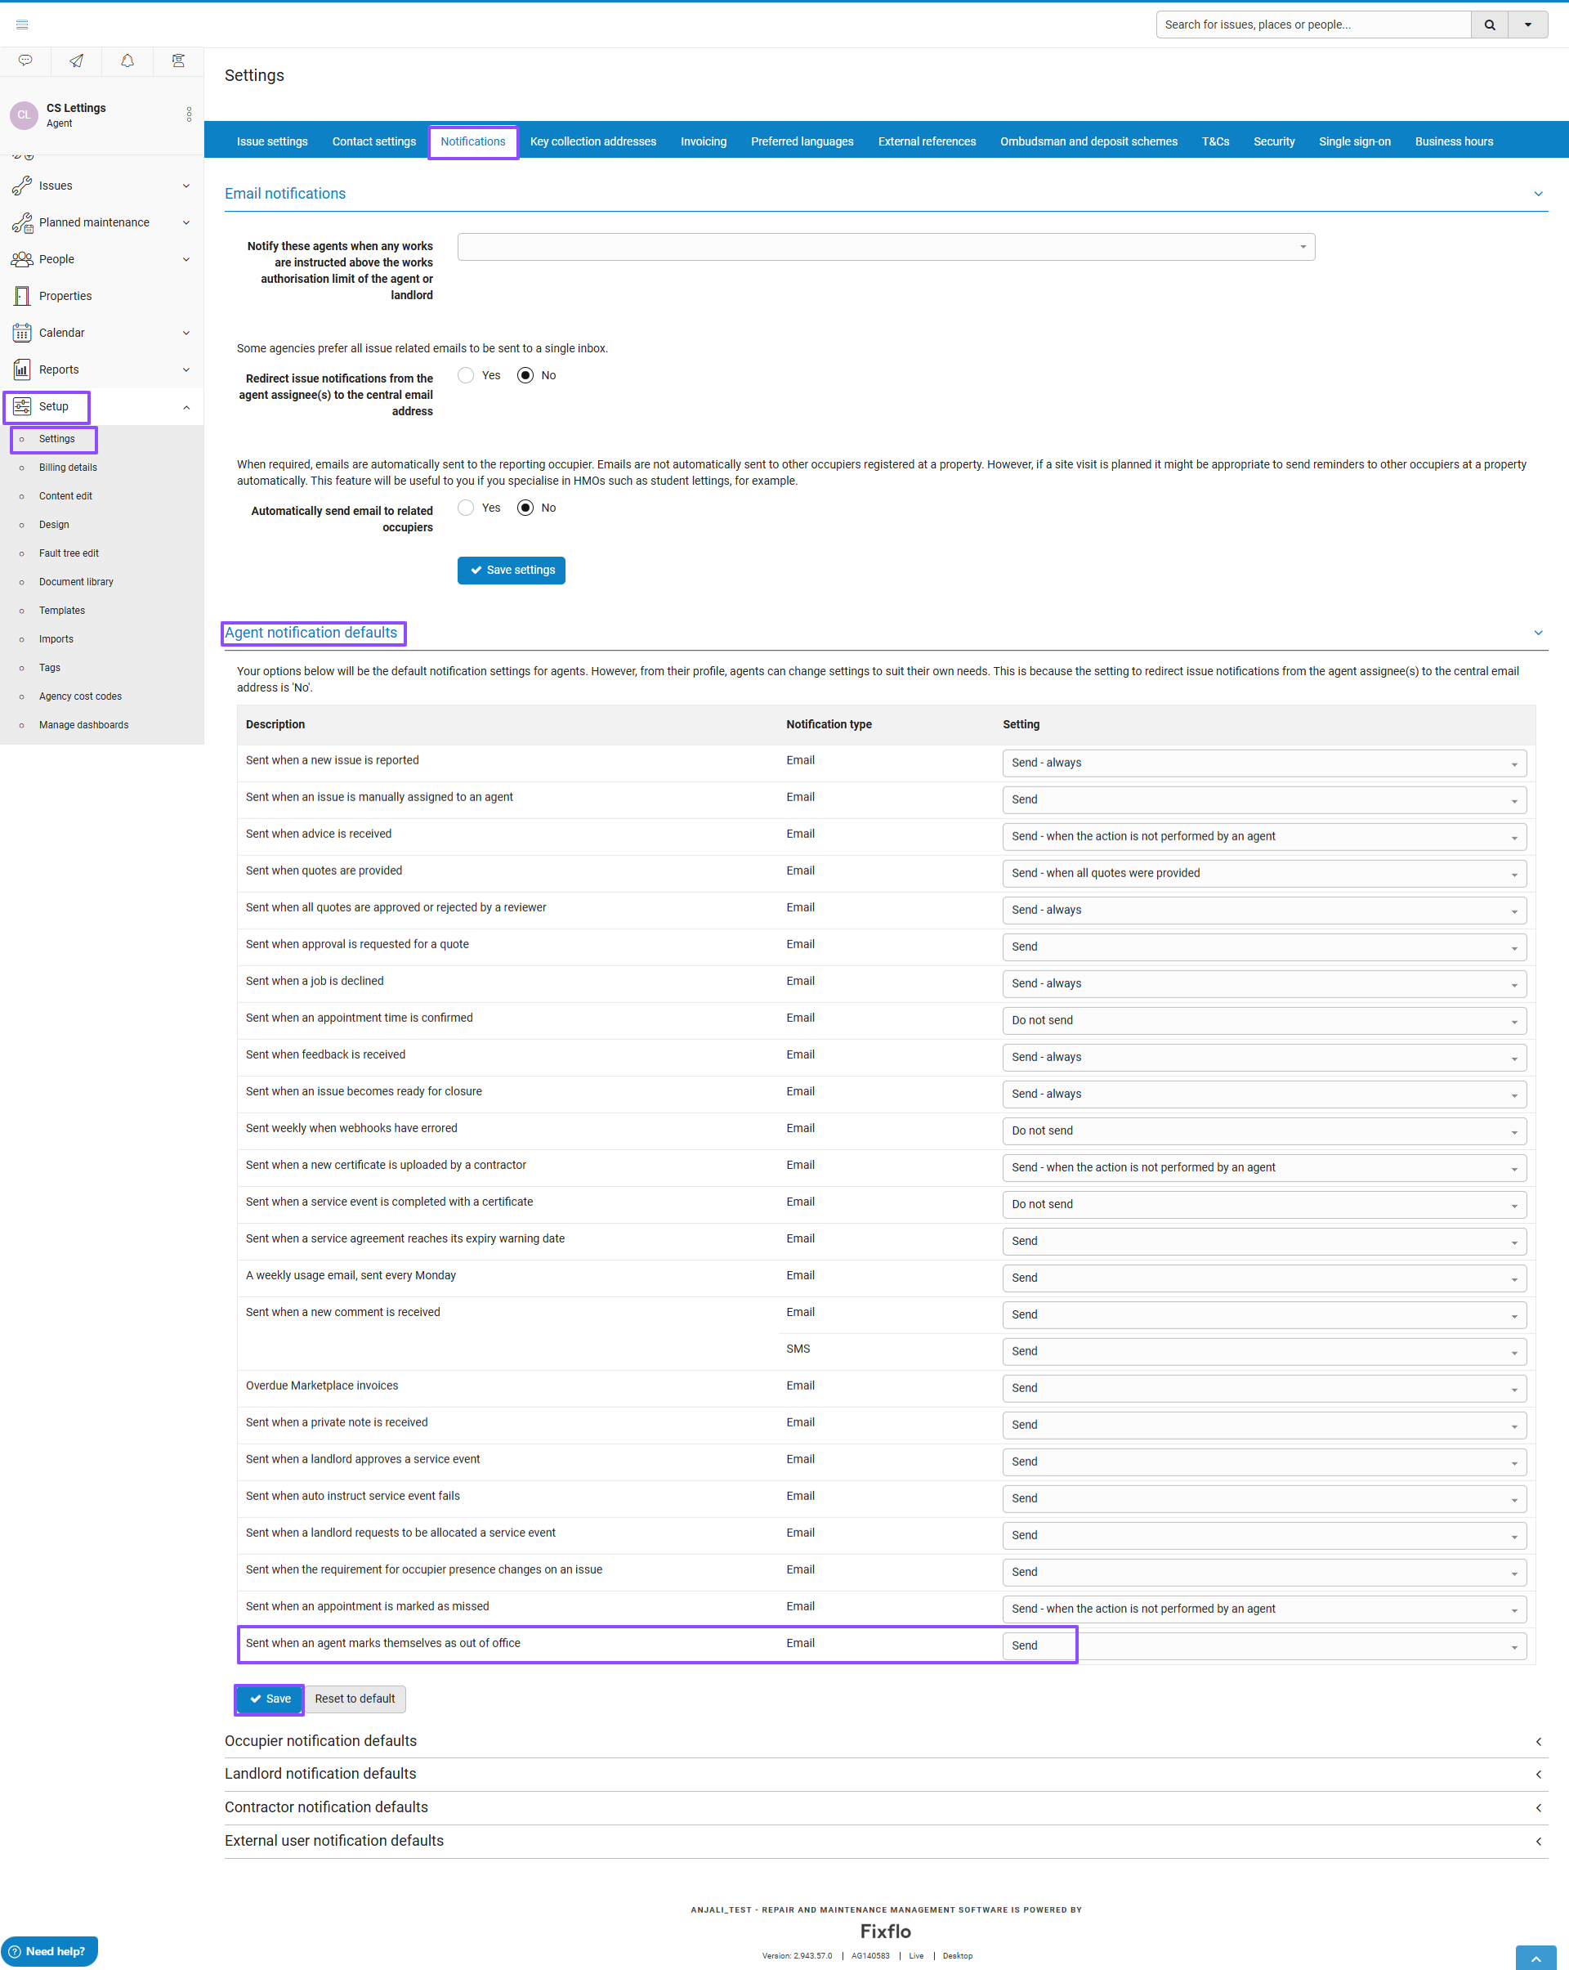Click the search issues input field

click(x=1312, y=25)
